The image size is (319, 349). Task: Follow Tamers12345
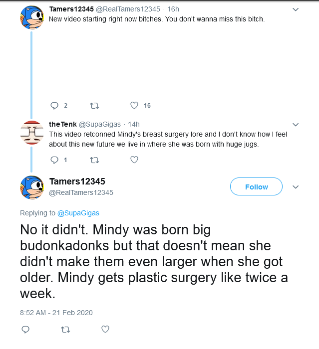point(256,187)
